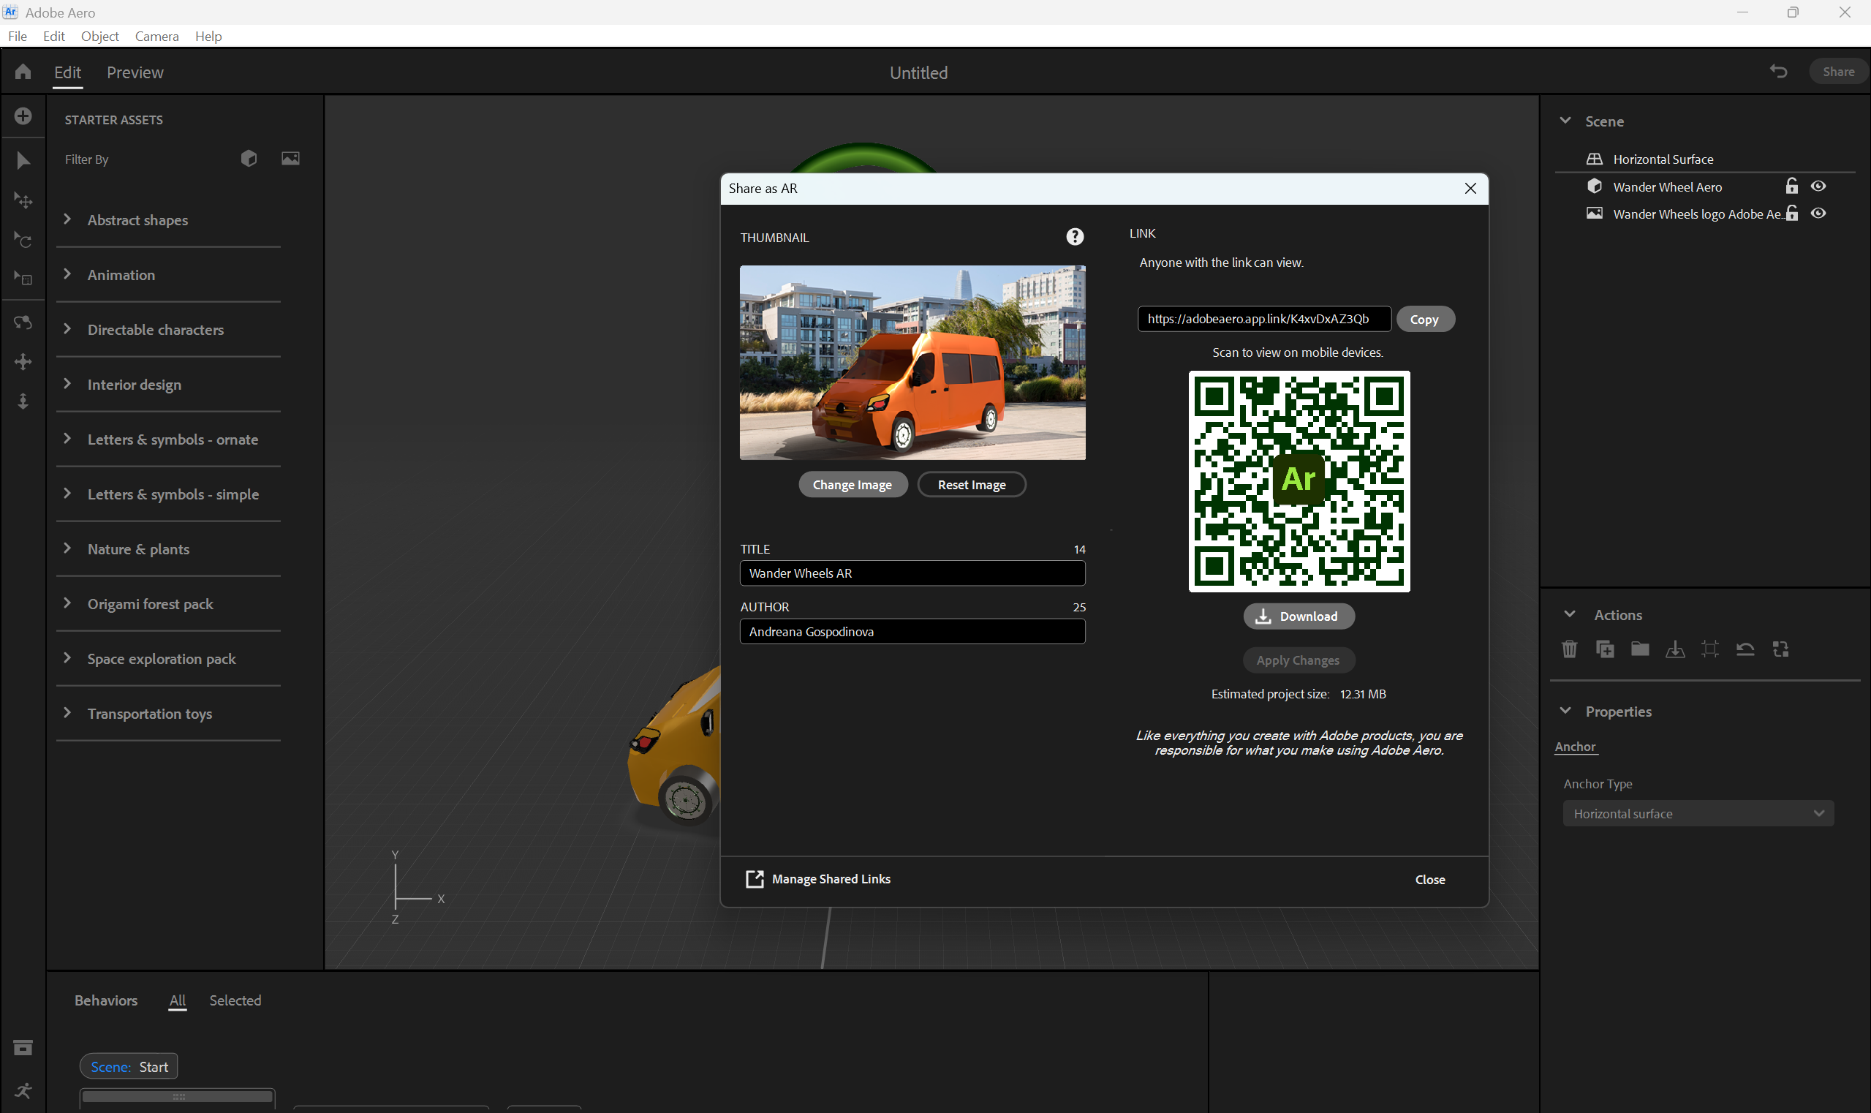Select the Scale tool in sidebar
Image resolution: width=1871 pixels, height=1113 pixels.
23,279
